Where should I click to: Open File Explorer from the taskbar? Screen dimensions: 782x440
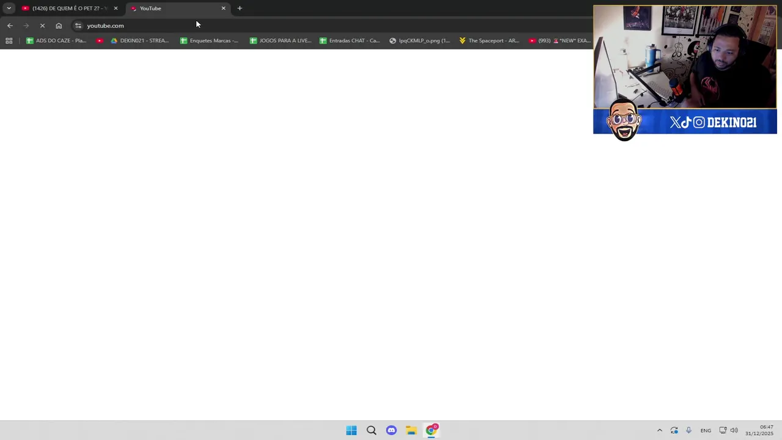[x=411, y=430]
